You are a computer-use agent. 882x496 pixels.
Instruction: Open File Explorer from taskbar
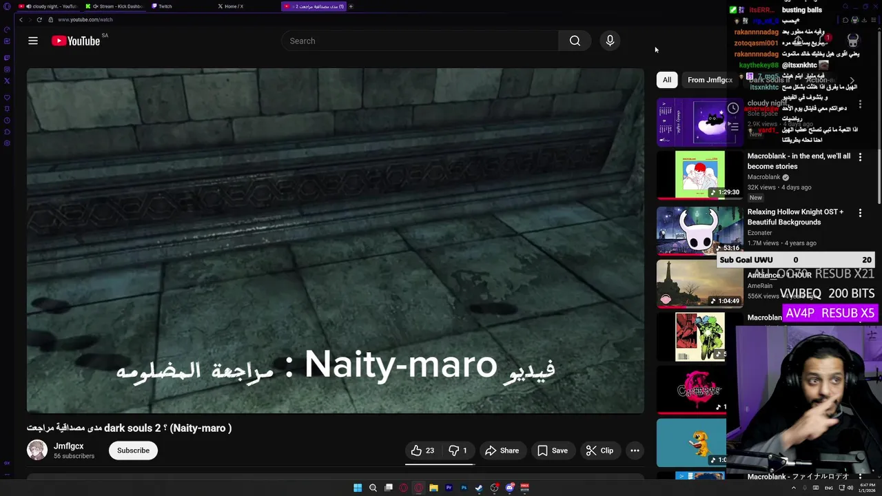tap(433, 488)
